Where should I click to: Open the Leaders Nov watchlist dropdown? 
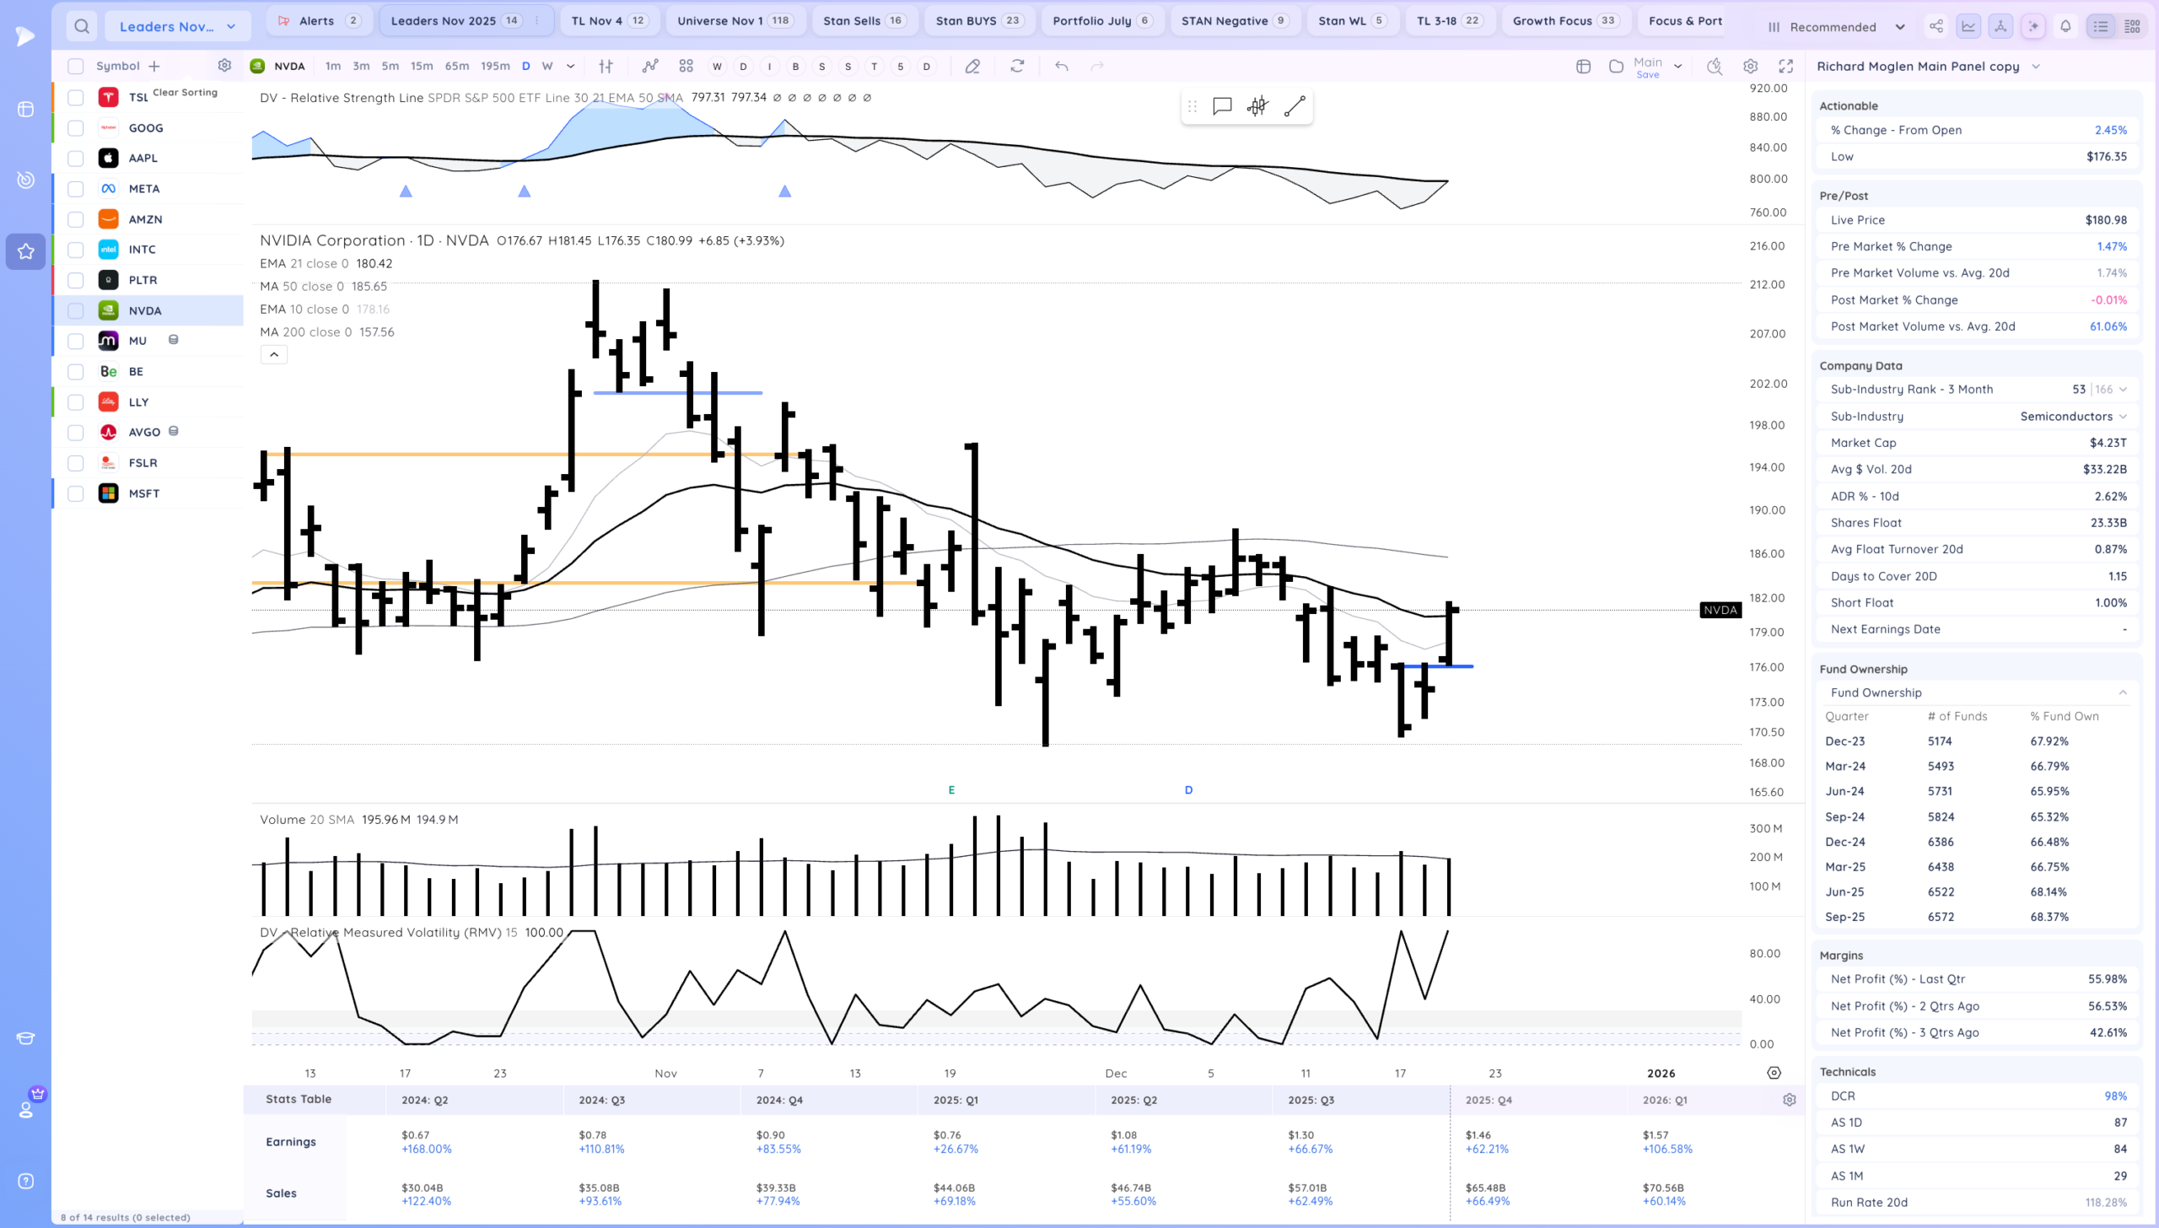click(177, 26)
